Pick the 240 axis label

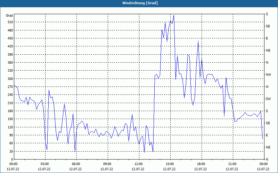10,95
